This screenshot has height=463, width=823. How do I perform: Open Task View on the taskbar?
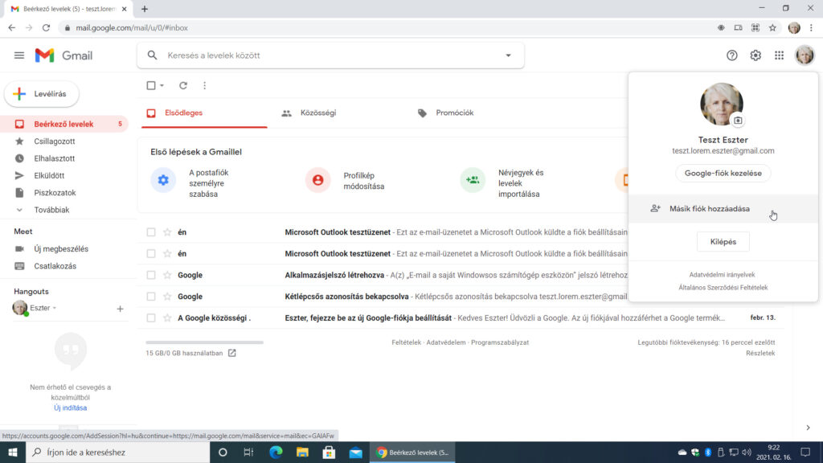coord(249,452)
